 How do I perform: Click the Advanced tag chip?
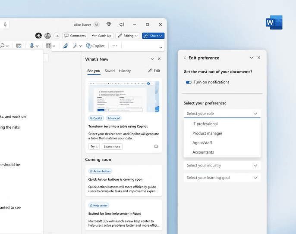(x=113, y=118)
